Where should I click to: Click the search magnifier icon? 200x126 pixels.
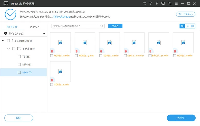tap(102, 26)
